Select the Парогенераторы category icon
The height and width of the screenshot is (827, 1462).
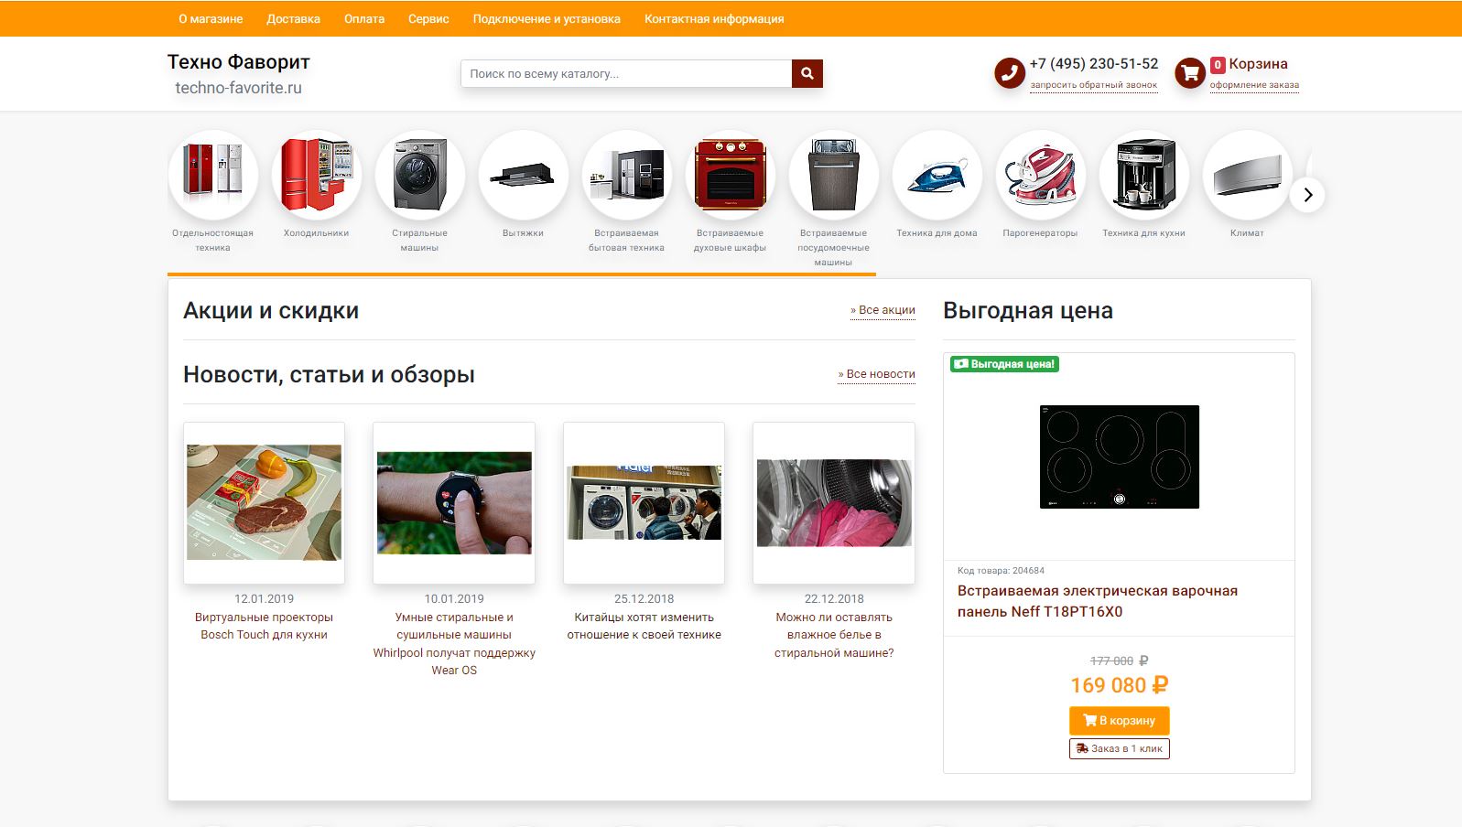pos(1040,175)
